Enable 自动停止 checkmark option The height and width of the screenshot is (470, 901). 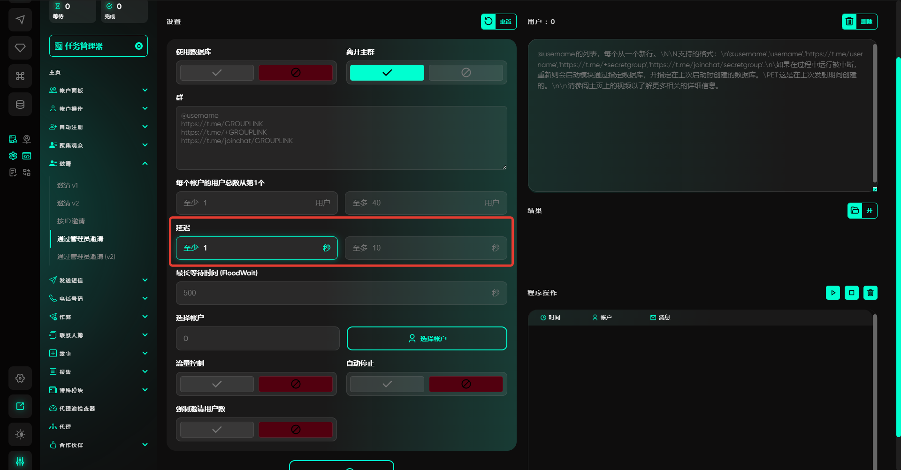[387, 384]
